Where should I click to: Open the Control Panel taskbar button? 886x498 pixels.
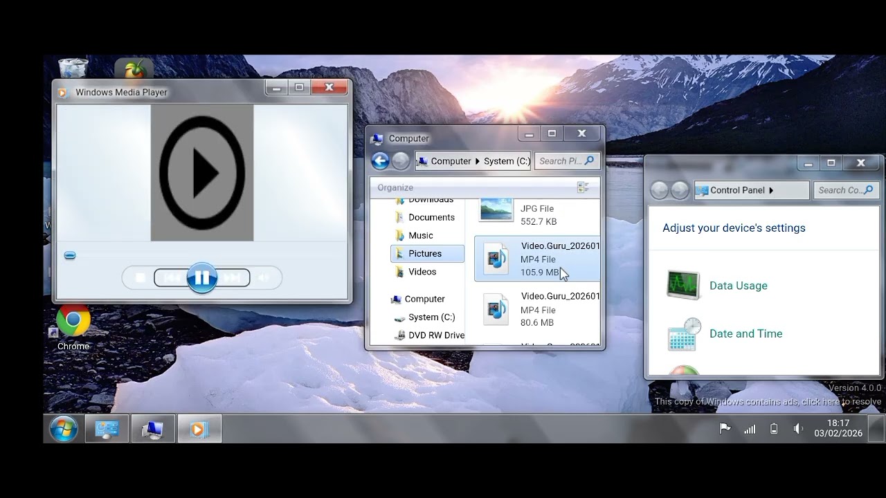point(107,430)
